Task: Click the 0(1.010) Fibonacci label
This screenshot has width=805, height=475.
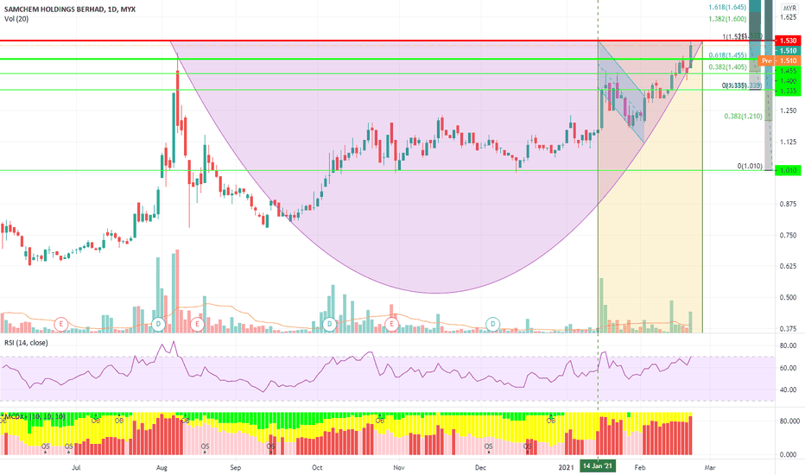Action: click(750, 166)
